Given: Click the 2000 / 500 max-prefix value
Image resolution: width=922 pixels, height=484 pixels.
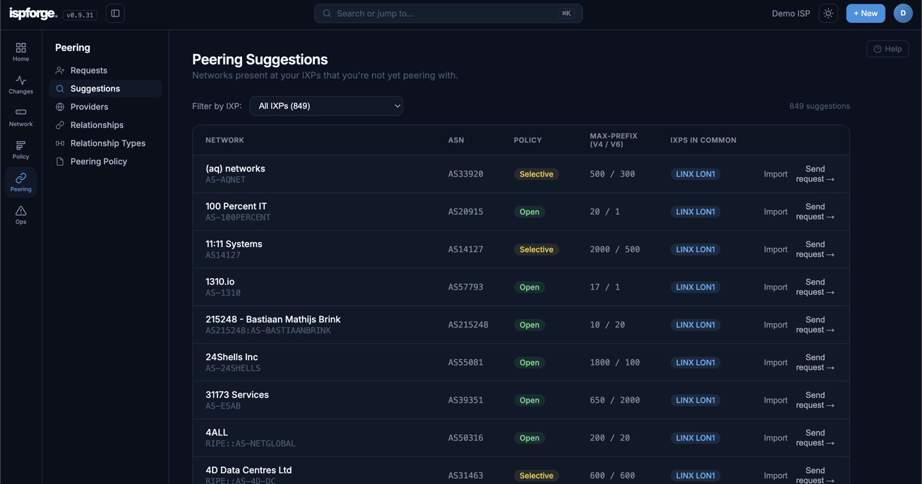Looking at the screenshot, I should (x=615, y=249).
